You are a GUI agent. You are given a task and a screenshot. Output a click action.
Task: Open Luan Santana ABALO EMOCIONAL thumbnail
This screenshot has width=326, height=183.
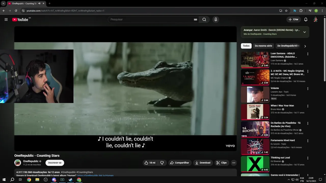[x=255, y=60]
